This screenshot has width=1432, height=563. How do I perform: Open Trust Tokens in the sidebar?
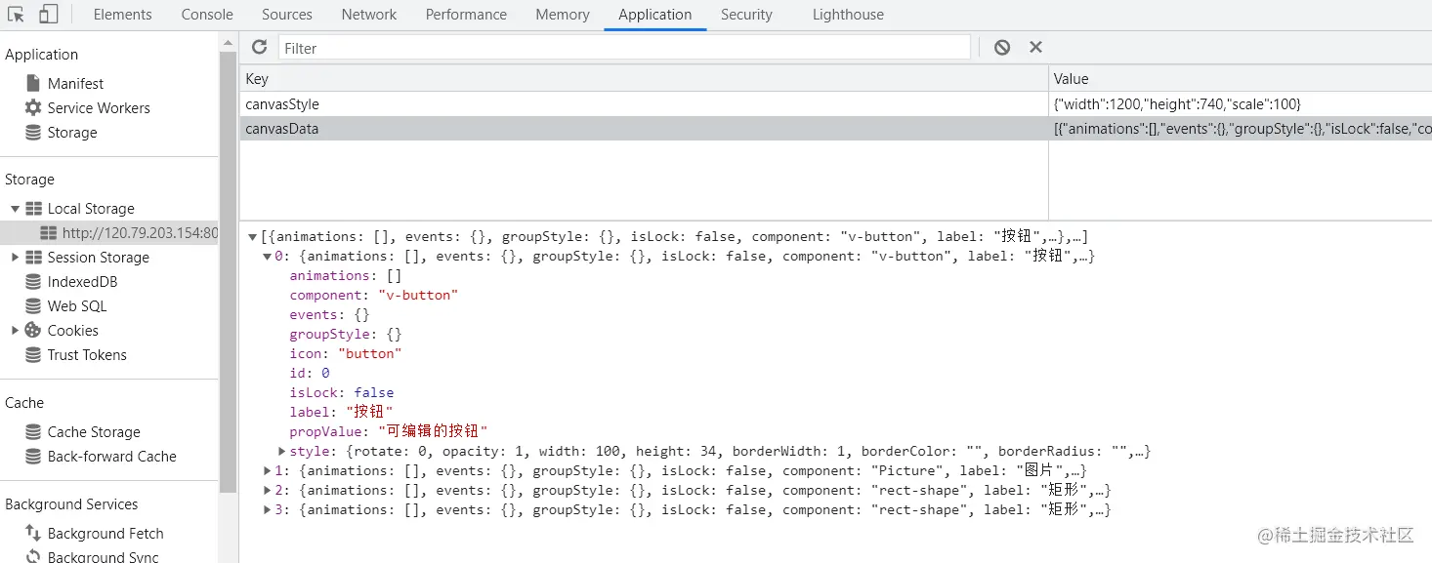pyautogui.click(x=87, y=355)
